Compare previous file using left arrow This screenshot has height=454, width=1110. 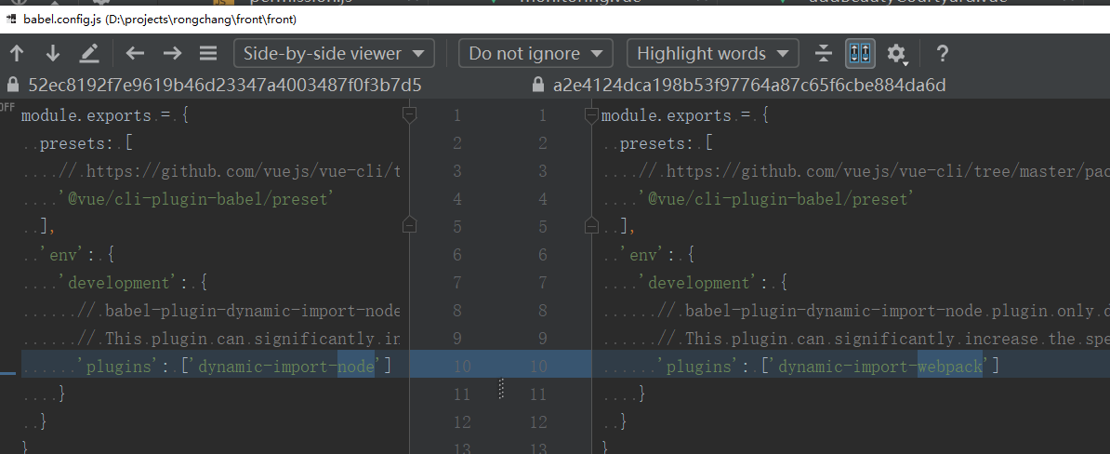136,53
